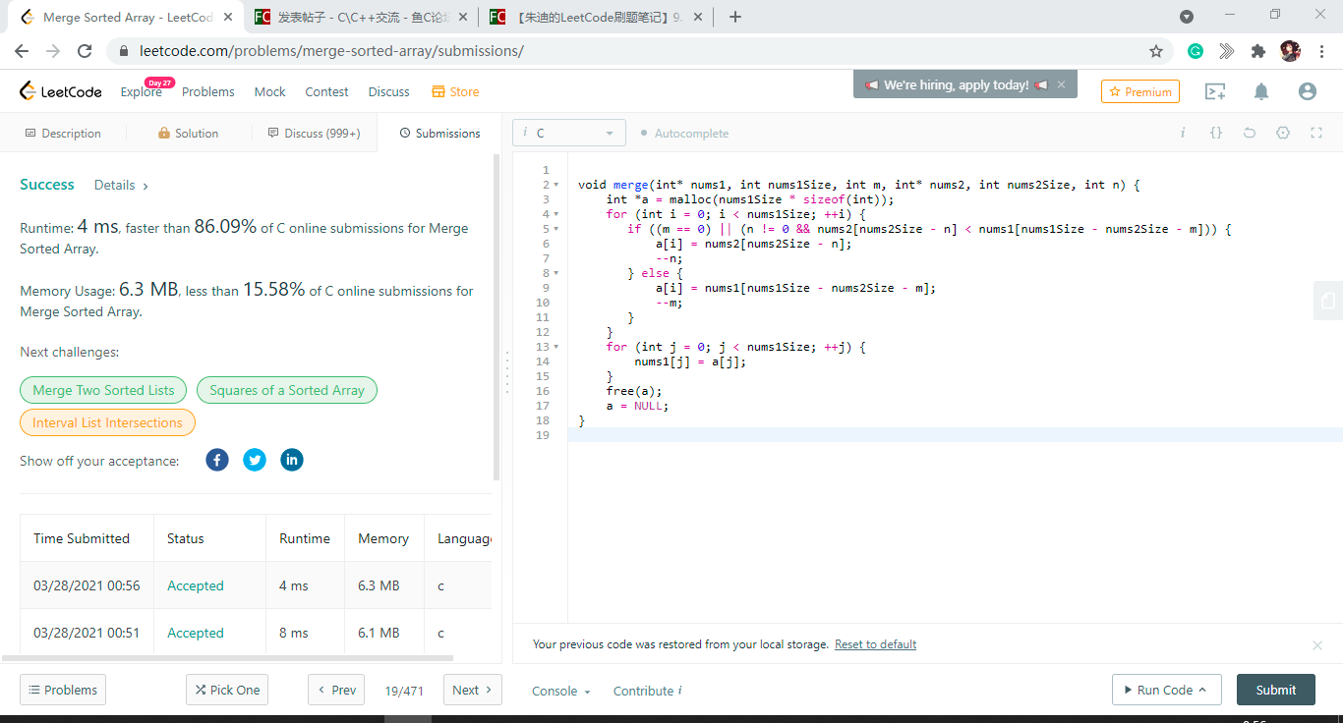
Task: Switch to the 鱼C论坛 browser tab
Action: [x=359, y=17]
